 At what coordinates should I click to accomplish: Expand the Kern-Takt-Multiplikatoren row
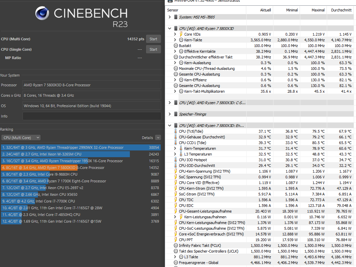click(175, 91)
